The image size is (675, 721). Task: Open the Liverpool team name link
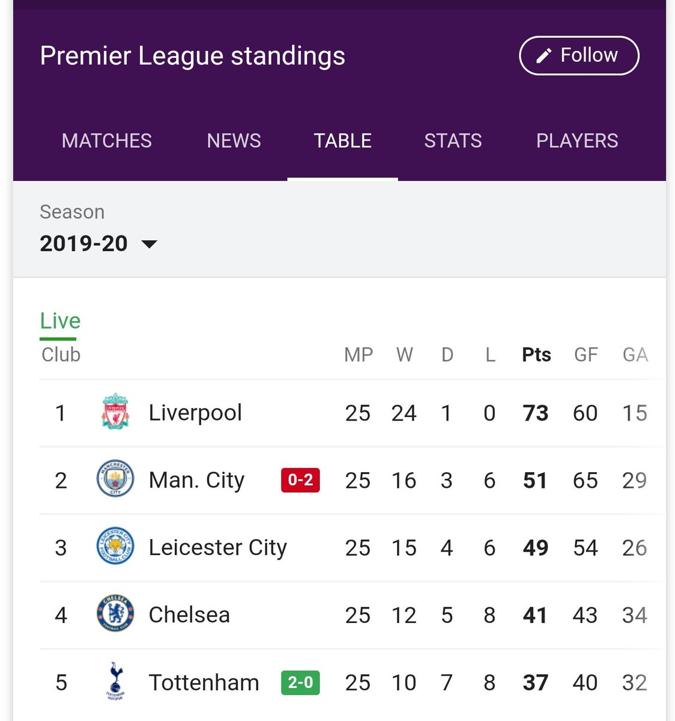click(195, 413)
